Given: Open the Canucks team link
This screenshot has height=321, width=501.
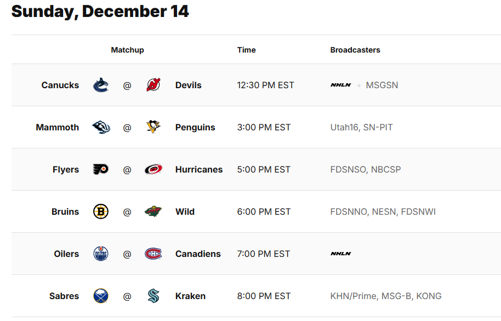Looking at the screenshot, I should [x=60, y=85].
